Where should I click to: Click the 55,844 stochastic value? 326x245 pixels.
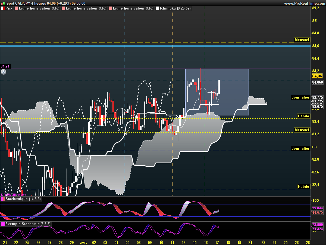coord(318,208)
